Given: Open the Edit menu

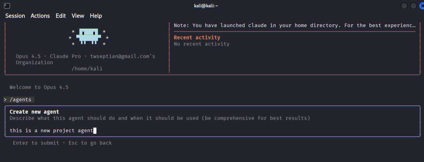Looking at the screenshot, I should (61, 16).
